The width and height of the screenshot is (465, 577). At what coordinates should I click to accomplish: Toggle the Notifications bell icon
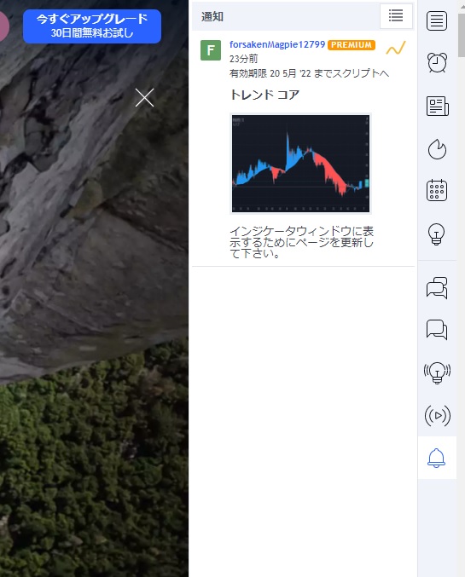437,458
